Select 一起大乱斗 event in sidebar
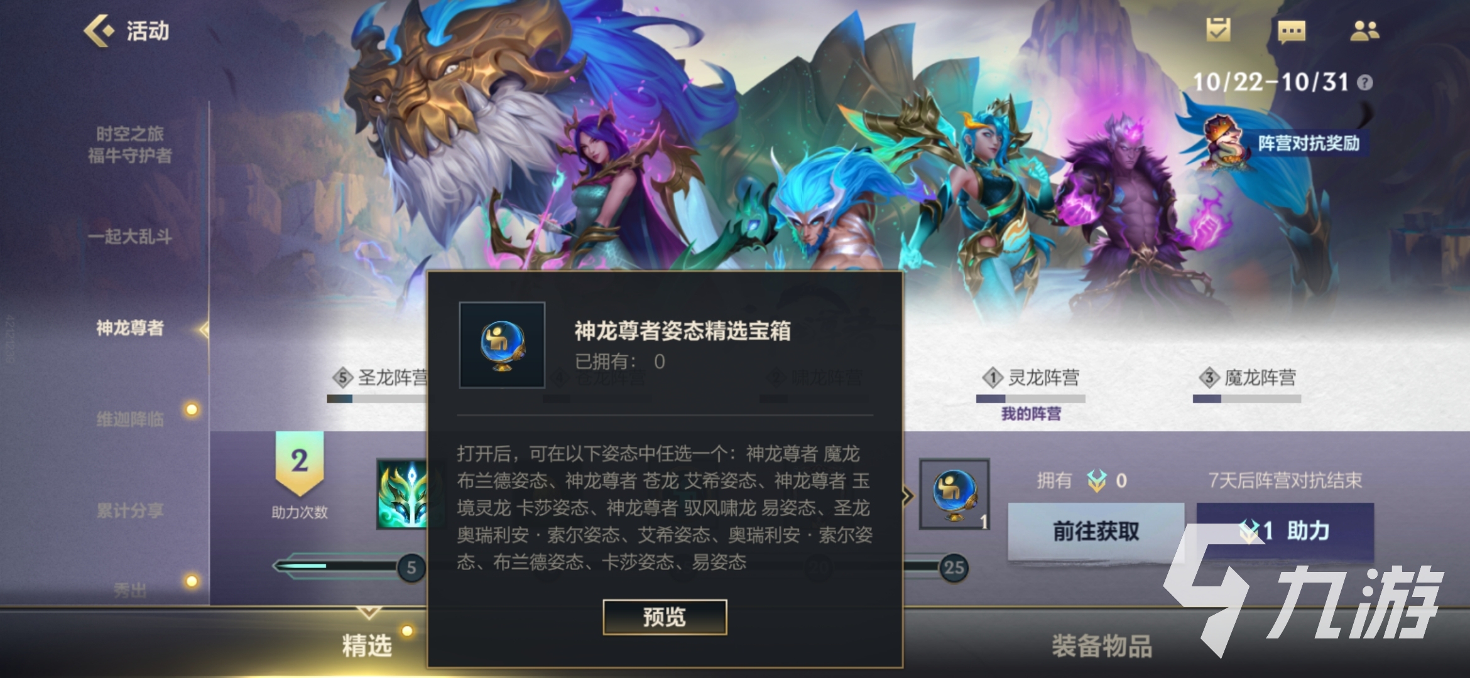 [x=129, y=237]
